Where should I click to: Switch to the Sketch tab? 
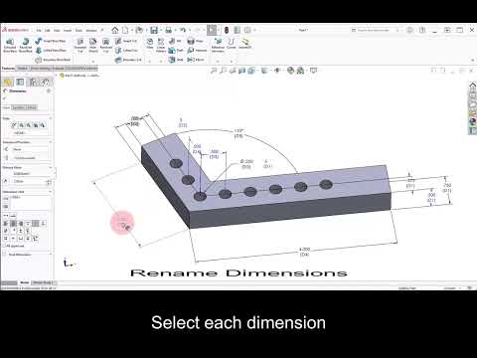coord(23,69)
